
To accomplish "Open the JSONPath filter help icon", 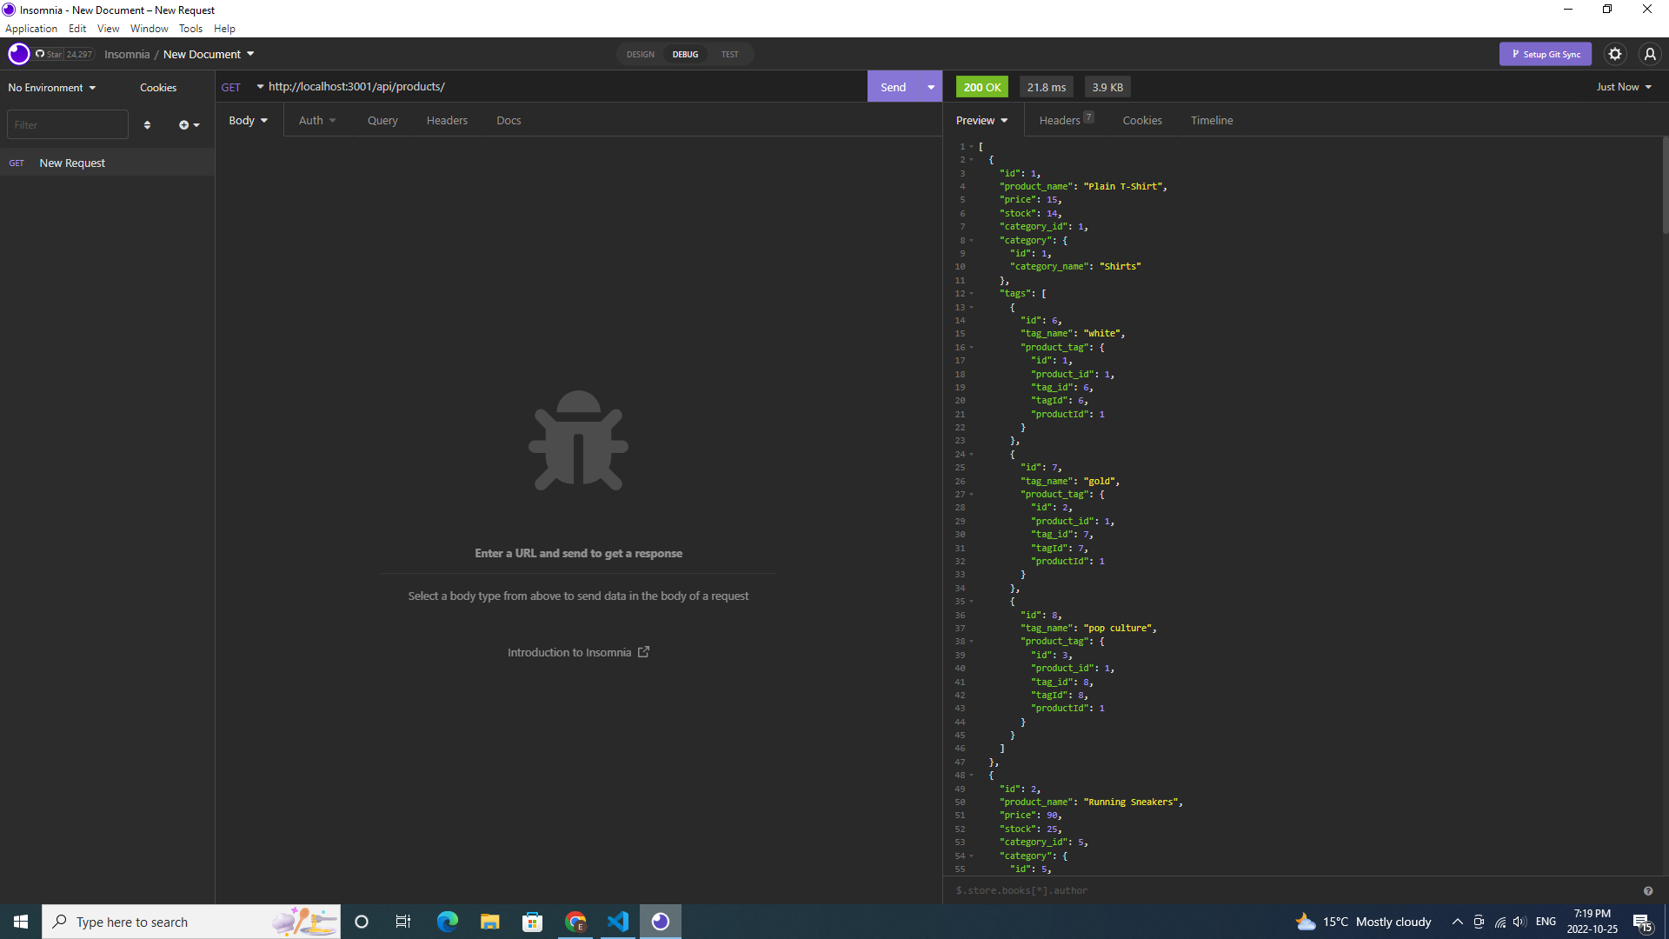I will click(x=1647, y=891).
